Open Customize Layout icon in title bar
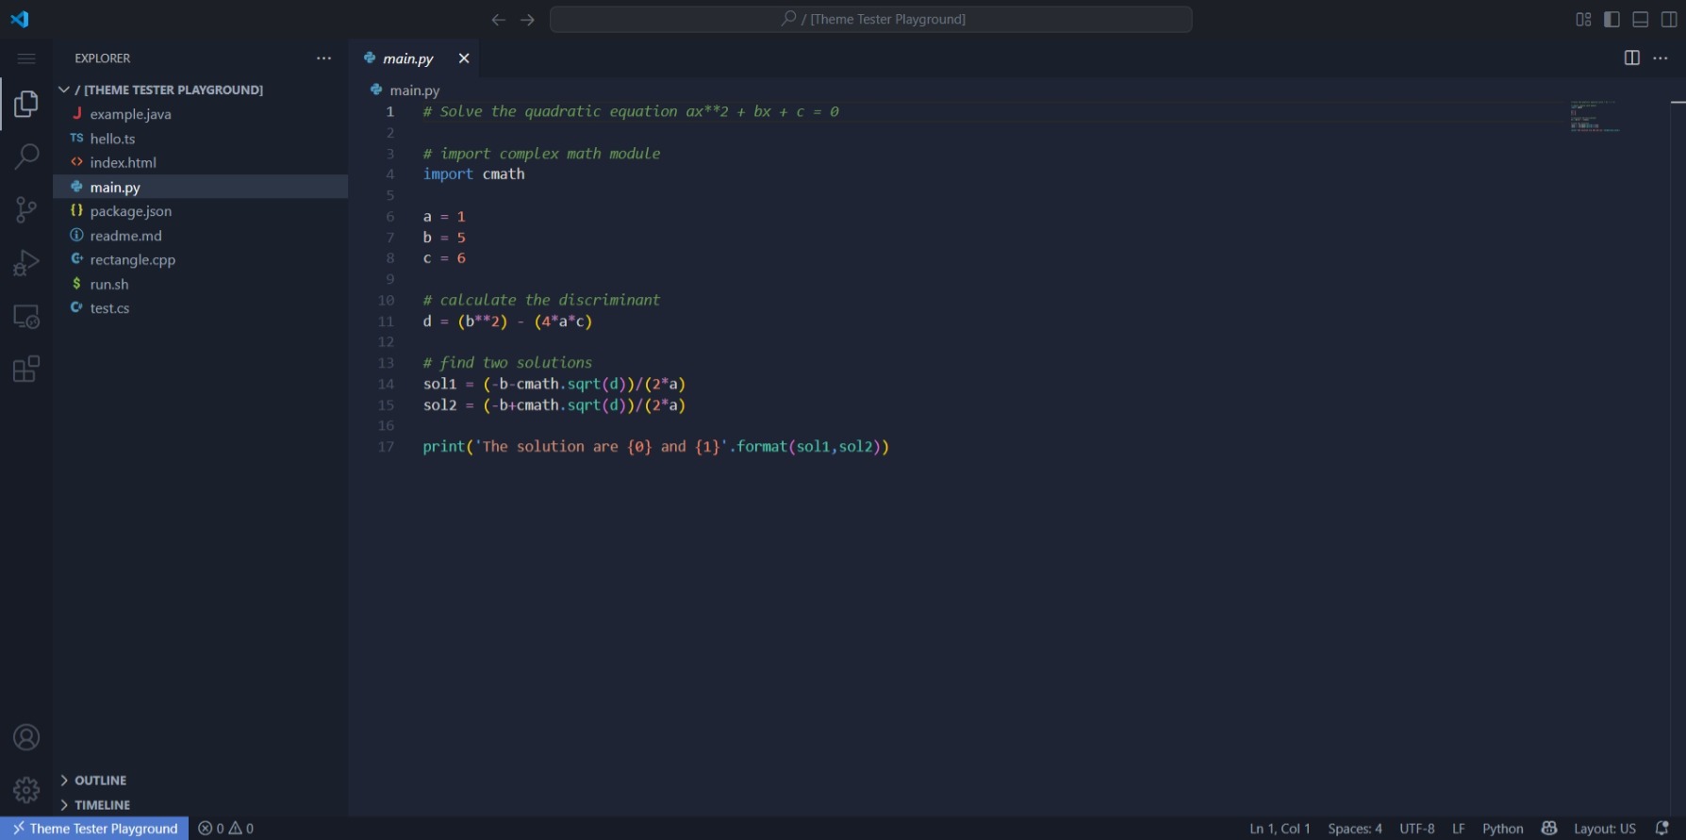This screenshot has height=840, width=1686. coord(1584,19)
